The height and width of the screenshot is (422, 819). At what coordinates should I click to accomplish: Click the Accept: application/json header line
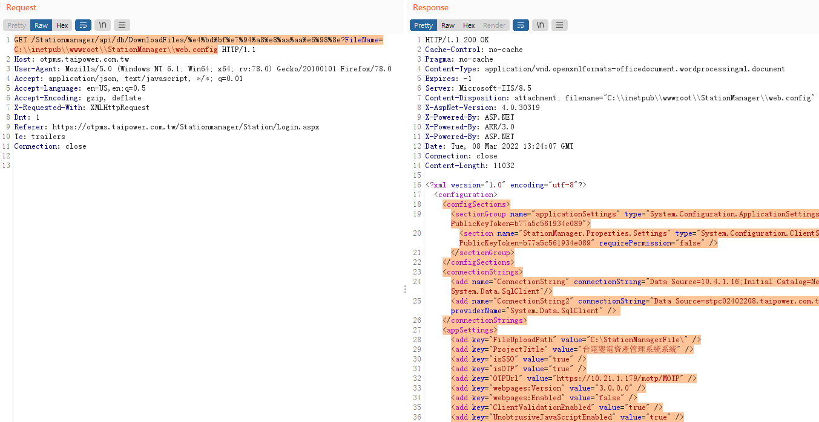tap(128, 79)
